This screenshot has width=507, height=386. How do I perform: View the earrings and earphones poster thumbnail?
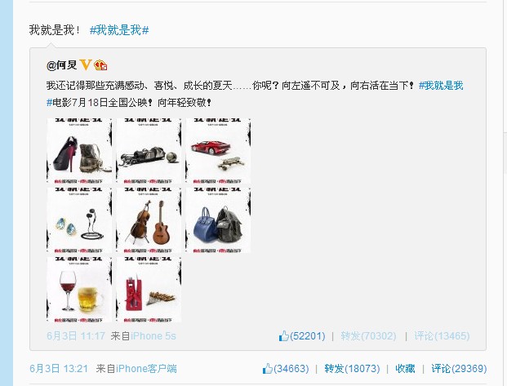pyautogui.click(x=79, y=220)
